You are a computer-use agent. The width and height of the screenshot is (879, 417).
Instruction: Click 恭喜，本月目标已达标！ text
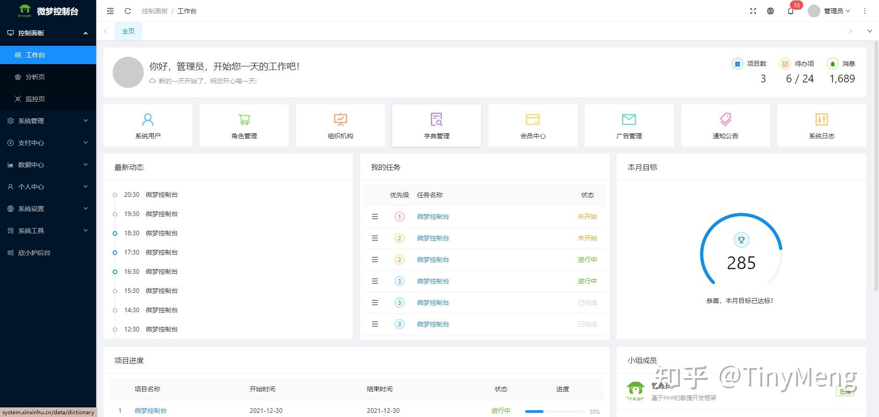point(740,301)
